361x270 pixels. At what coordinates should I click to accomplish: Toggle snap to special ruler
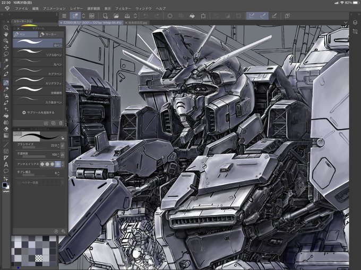pyautogui.click(x=263, y=16)
